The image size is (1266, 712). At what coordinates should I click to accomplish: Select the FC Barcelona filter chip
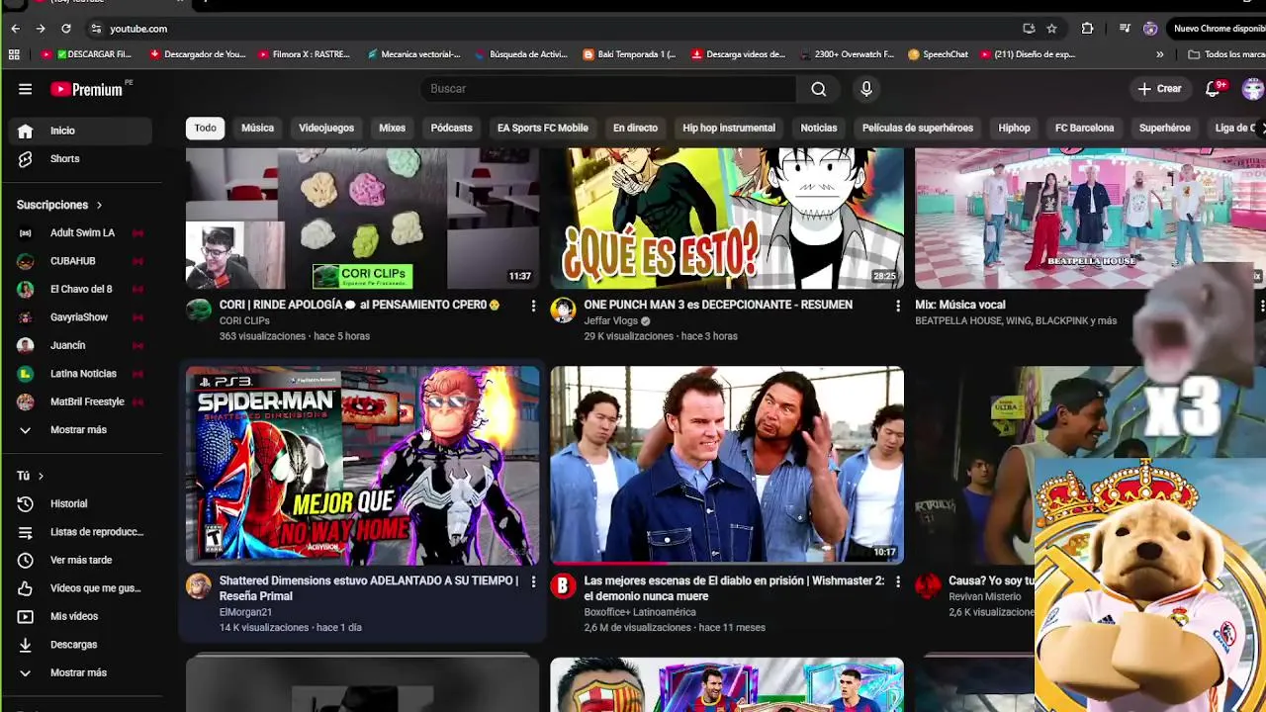[1084, 128]
